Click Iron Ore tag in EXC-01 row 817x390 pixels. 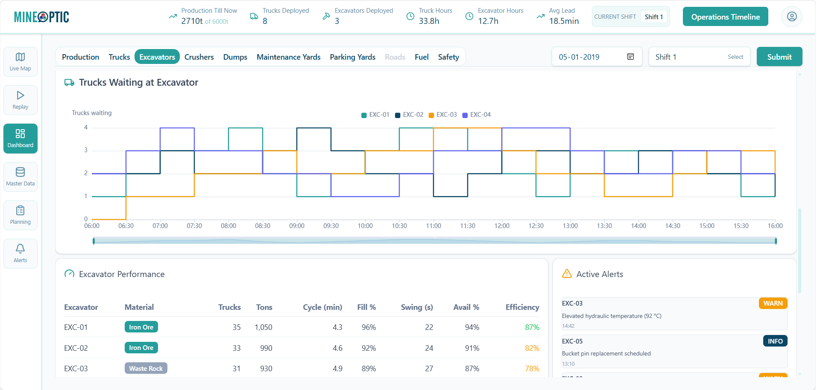(141, 327)
